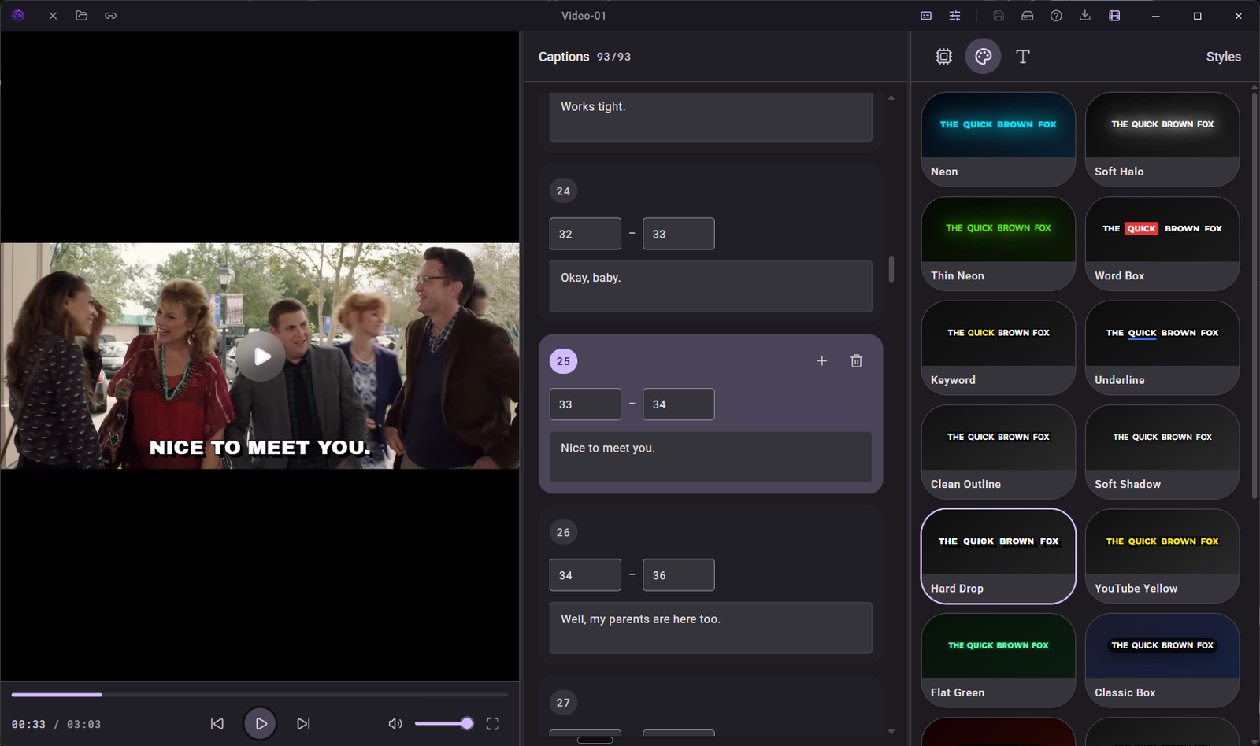This screenshot has width=1260, height=746.
Task: Add a caption after caption 25
Action: coord(821,361)
